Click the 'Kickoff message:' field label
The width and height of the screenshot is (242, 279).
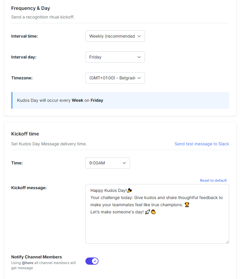click(29, 188)
